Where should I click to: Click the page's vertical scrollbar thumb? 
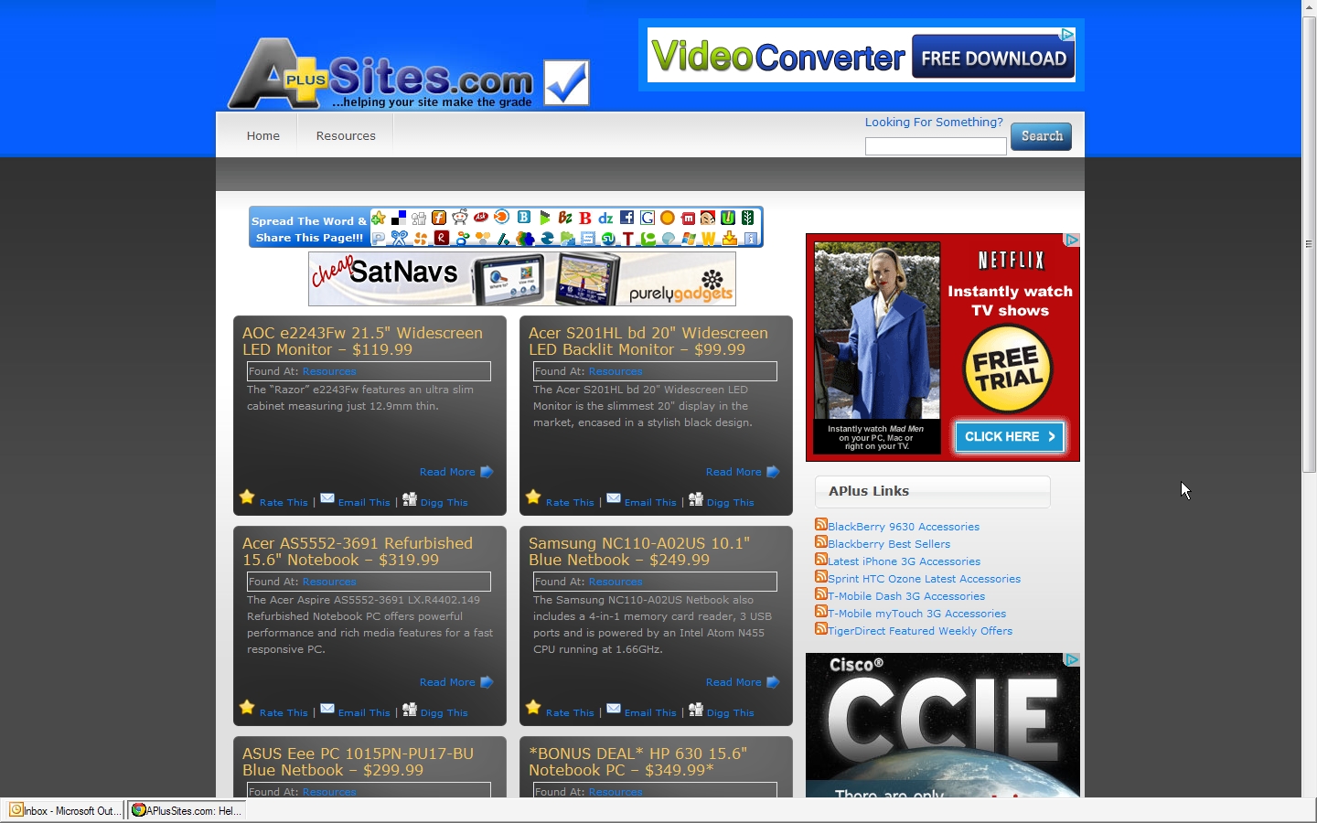point(1309,244)
